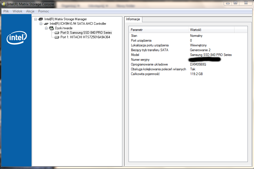The height and width of the screenshot is (169, 254).
Task: Click the Generowanie 2 value
Action: [x=200, y=50]
